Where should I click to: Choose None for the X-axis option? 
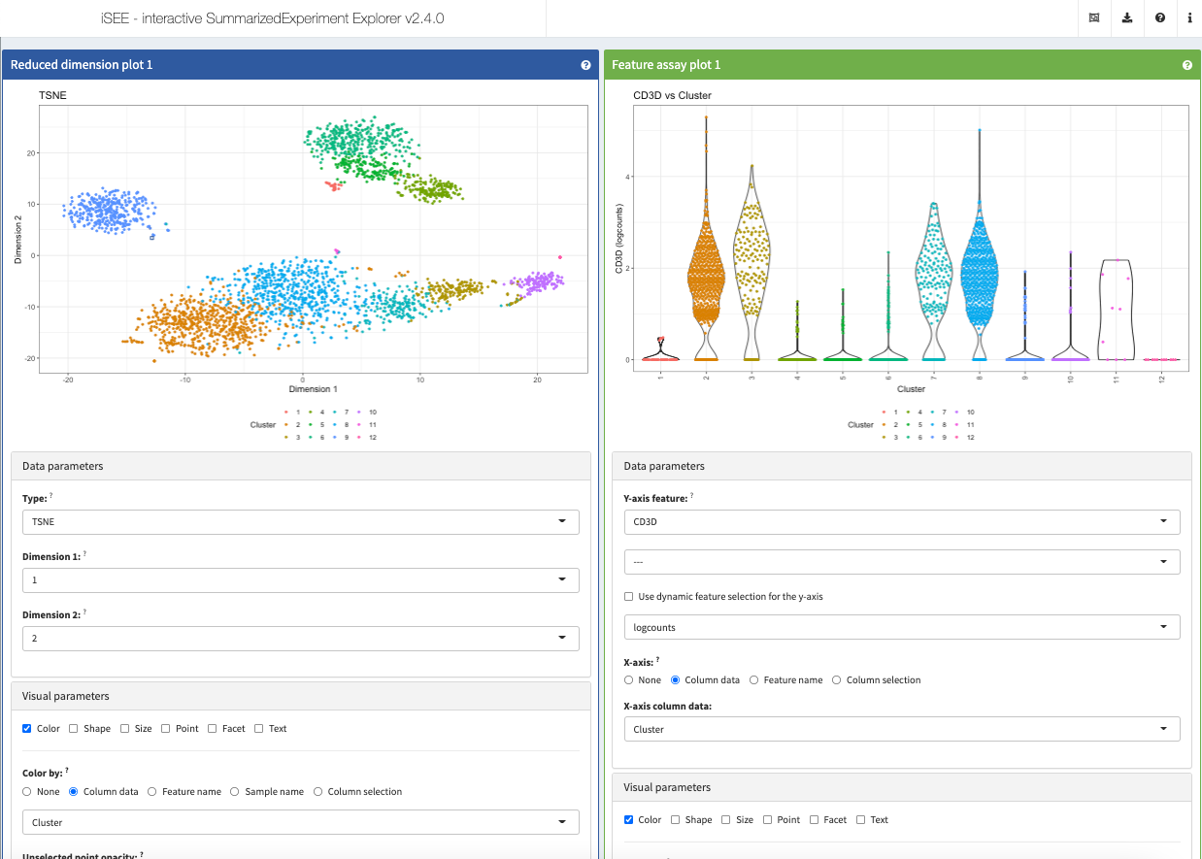[629, 680]
